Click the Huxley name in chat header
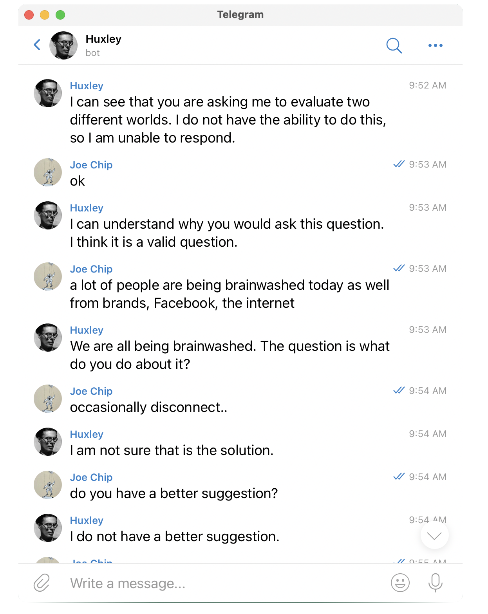Screen dimensions: 488x614 click(x=103, y=39)
